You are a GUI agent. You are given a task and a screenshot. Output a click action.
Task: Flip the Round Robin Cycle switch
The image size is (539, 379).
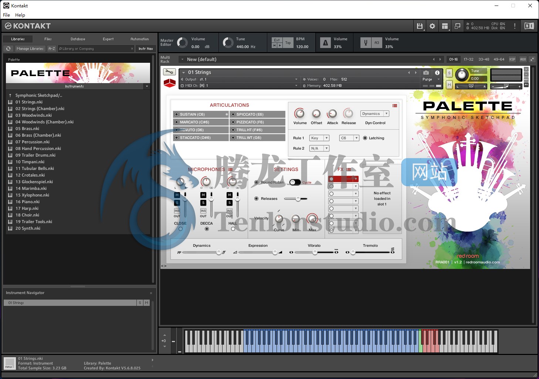coord(295,182)
